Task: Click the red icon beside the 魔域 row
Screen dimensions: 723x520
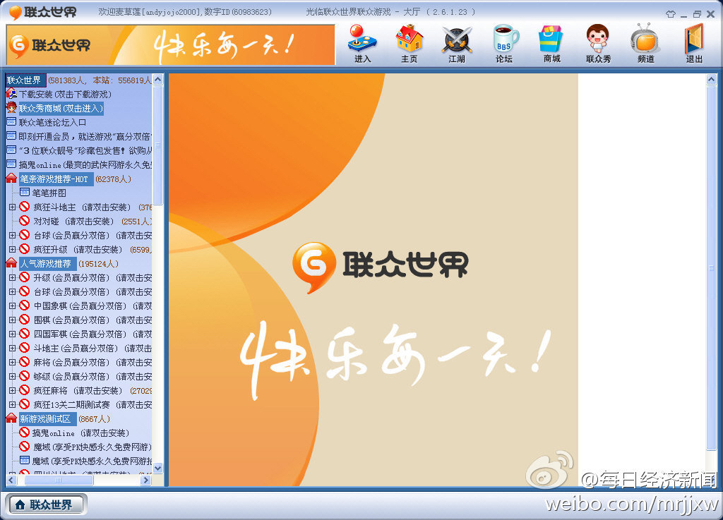Action: (x=25, y=447)
